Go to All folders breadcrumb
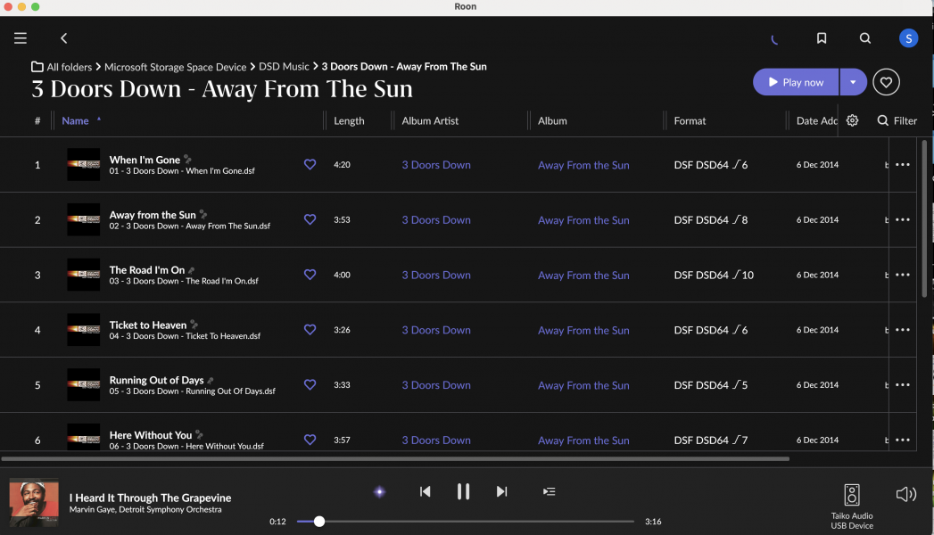 (69, 67)
